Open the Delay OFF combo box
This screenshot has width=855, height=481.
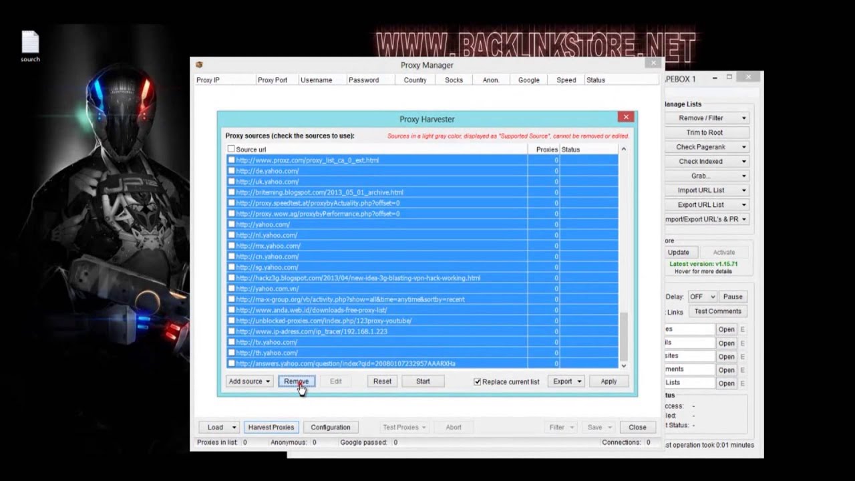pyautogui.click(x=702, y=297)
